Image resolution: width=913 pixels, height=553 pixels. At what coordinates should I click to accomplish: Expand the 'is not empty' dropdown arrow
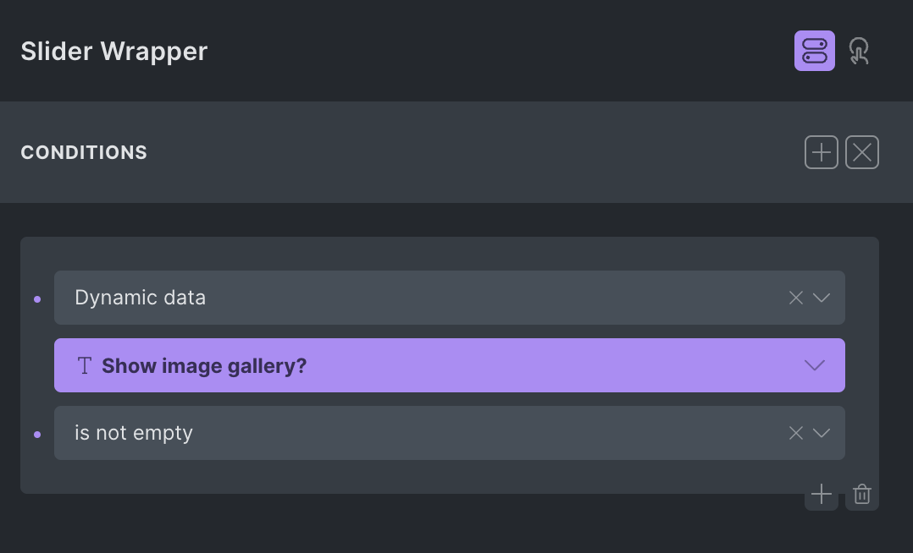point(822,433)
